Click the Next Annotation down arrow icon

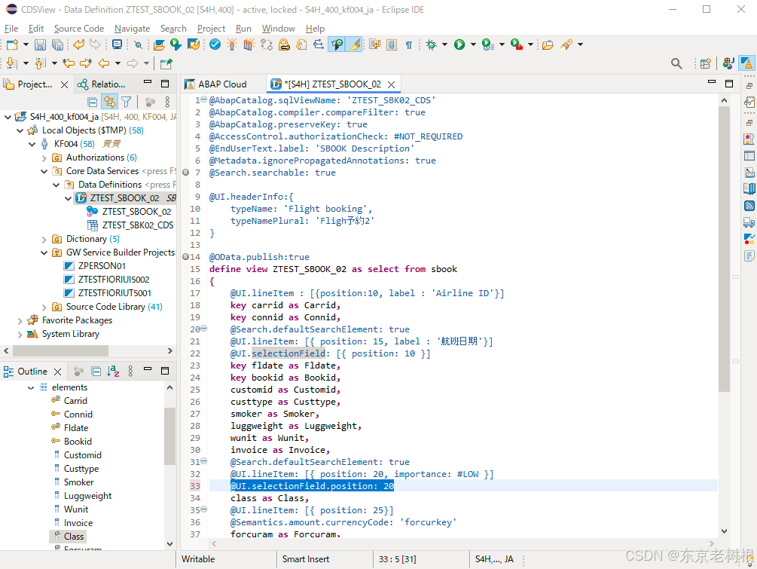(11, 63)
